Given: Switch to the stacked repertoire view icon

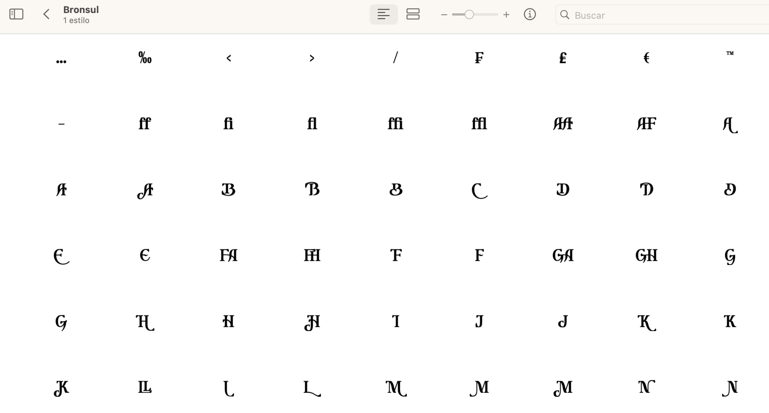Looking at the screenshot, I should point(413,14).
